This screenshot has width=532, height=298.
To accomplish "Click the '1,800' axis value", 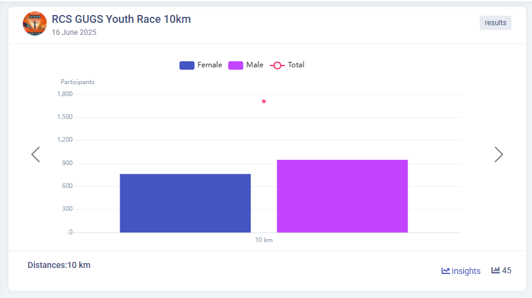I will 65,94.
